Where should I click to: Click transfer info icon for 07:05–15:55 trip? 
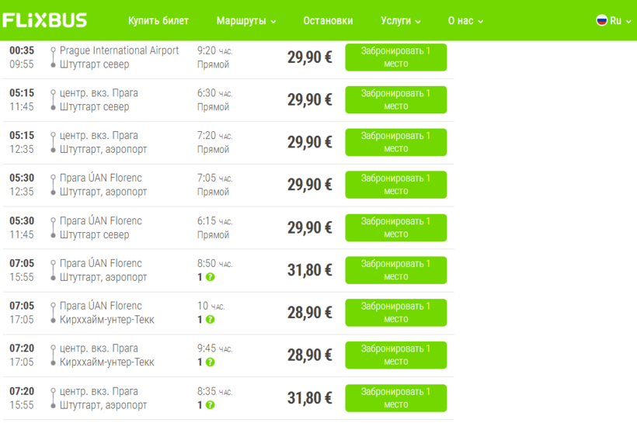211,277
